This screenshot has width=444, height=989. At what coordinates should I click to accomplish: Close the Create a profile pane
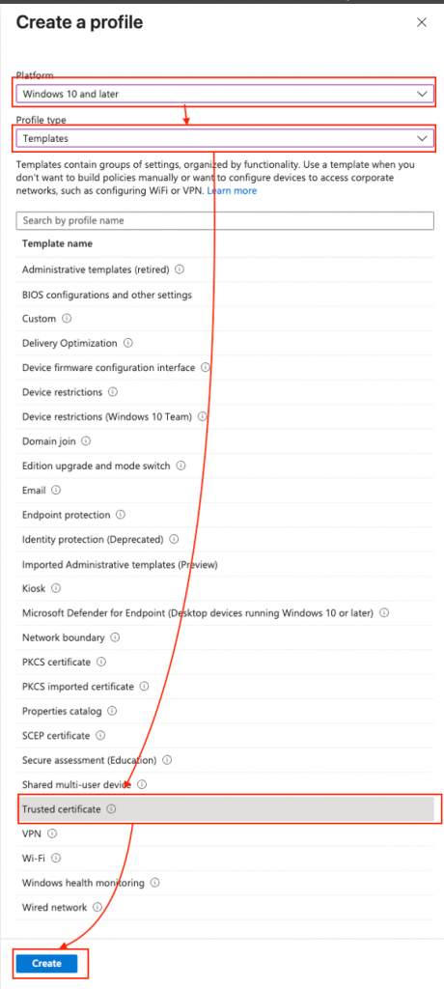coord(422,23)
